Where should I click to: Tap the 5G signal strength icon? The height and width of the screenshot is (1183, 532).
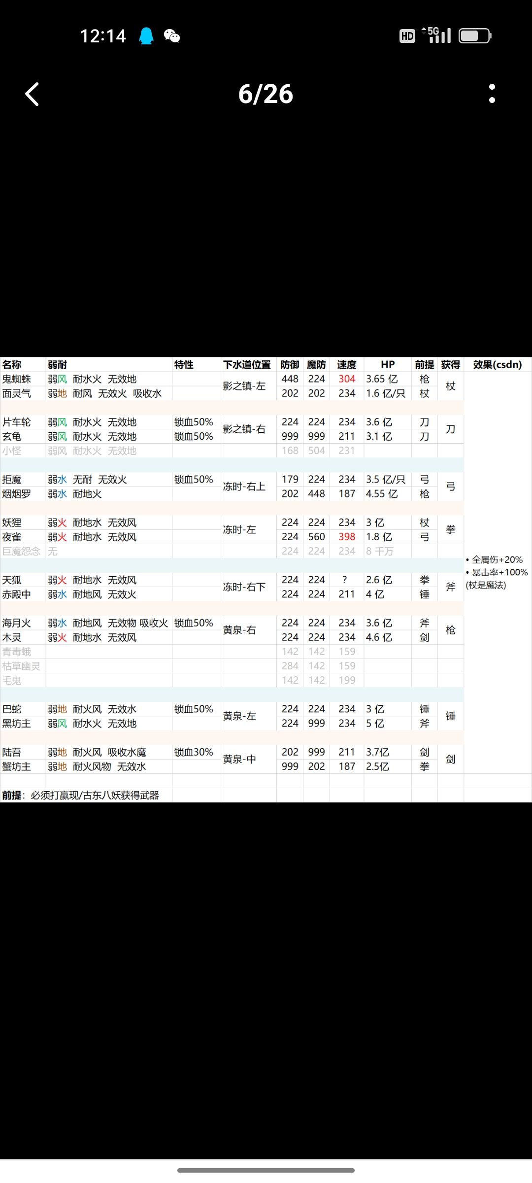[437, 35]
